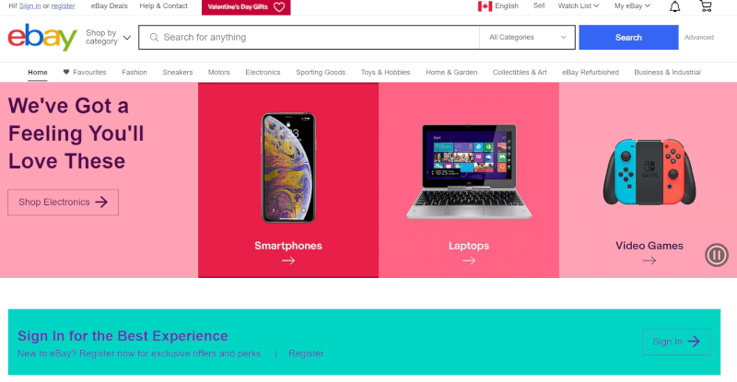
Task: Click into the Search for anything field
Action: (x=309, y=37)
